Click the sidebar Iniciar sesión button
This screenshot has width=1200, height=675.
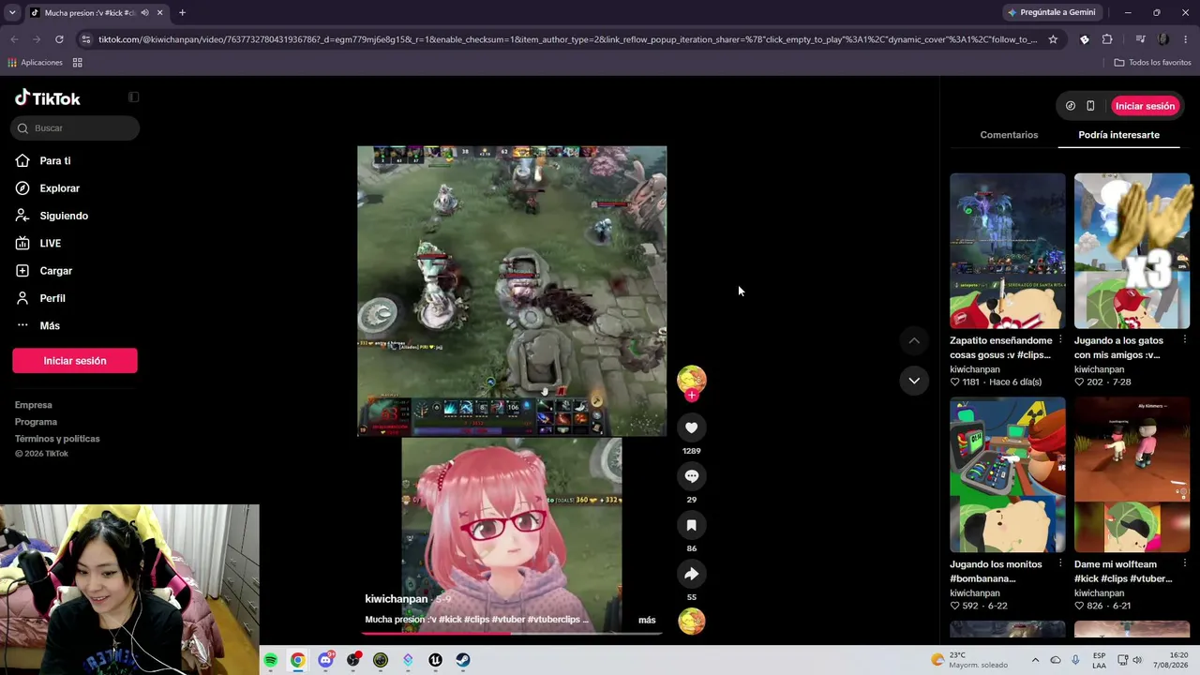point(75,361)
